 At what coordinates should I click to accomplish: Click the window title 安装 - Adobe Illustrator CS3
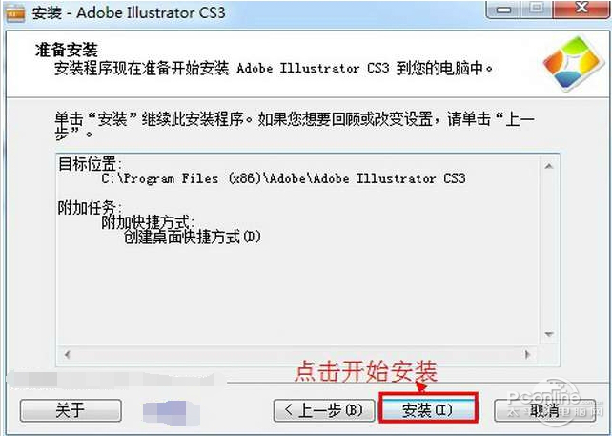[x=129, y=12]
